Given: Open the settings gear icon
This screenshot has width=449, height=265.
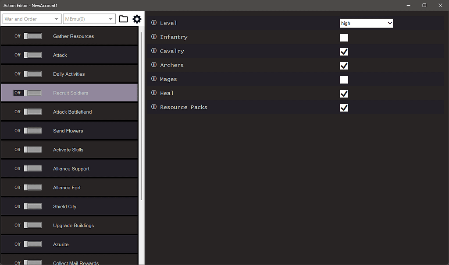Looking at the screenshot, I should pyautogui.click(x=137, y=19).
